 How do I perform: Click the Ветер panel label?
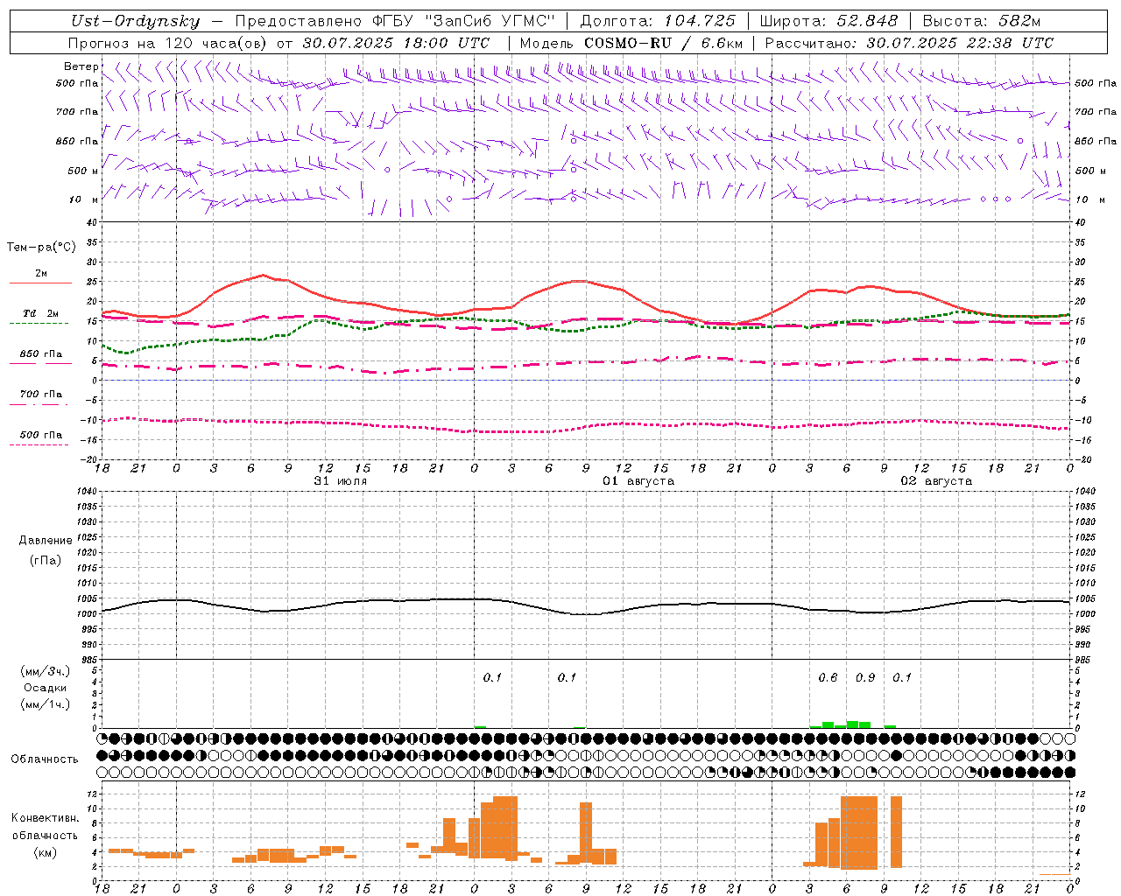coord(81,66)
